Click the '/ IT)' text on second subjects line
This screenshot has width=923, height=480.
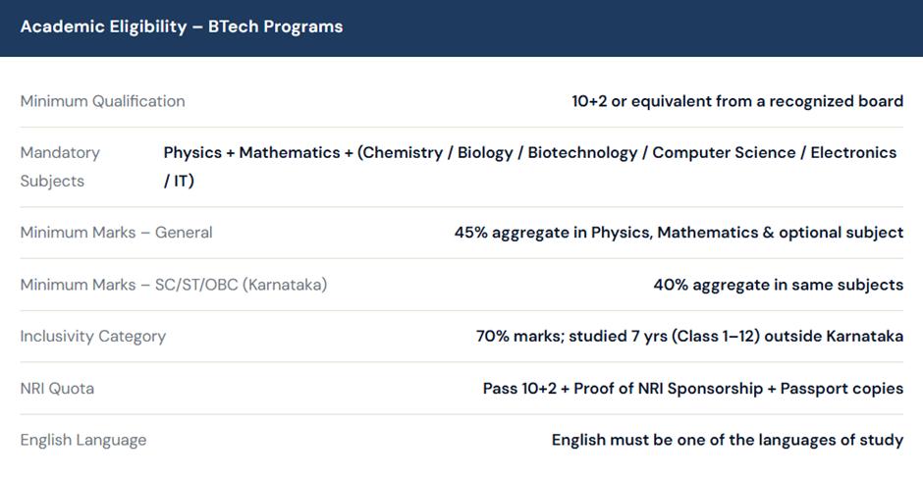click(179, 182)
